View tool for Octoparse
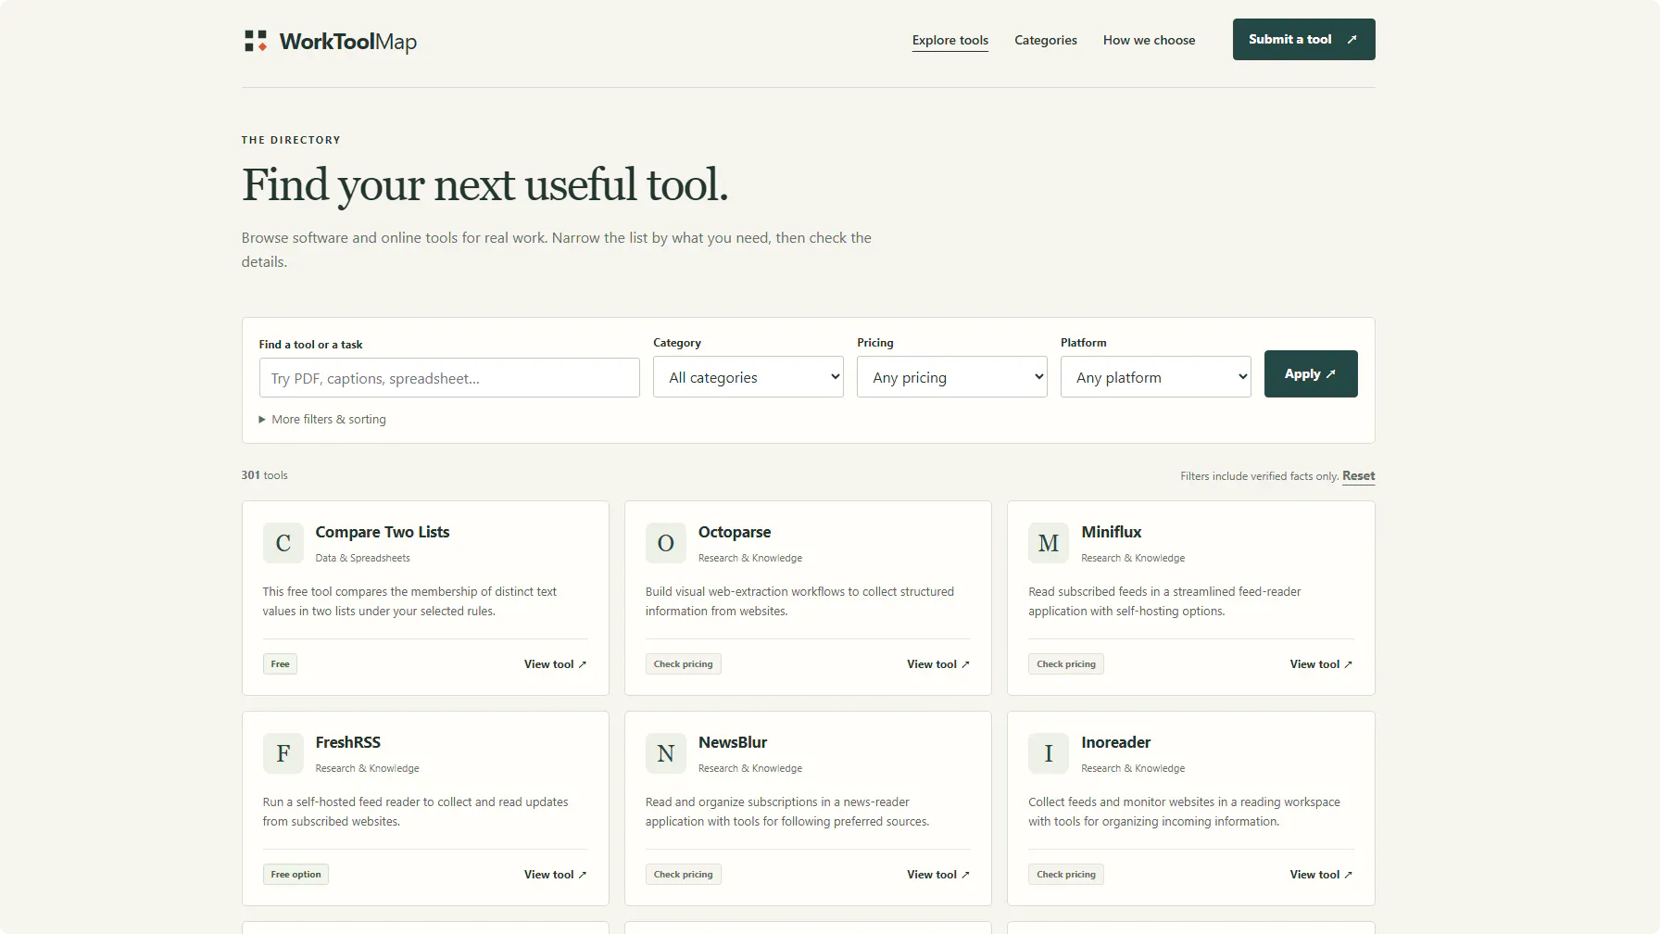 [938, 664]
